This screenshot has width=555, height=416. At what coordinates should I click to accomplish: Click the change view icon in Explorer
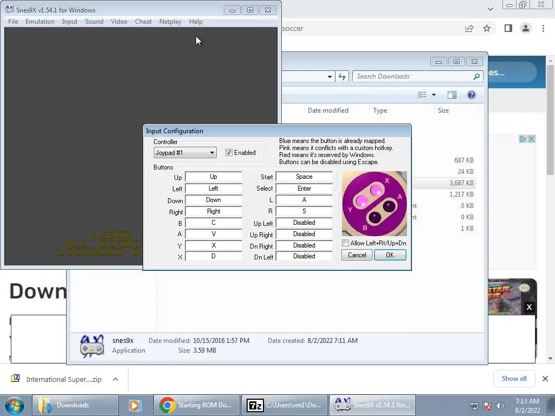(x=422, y=95)
